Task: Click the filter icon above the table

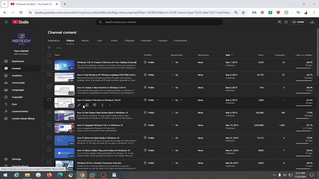Action: pyautogui.click(x=49, y=48)
